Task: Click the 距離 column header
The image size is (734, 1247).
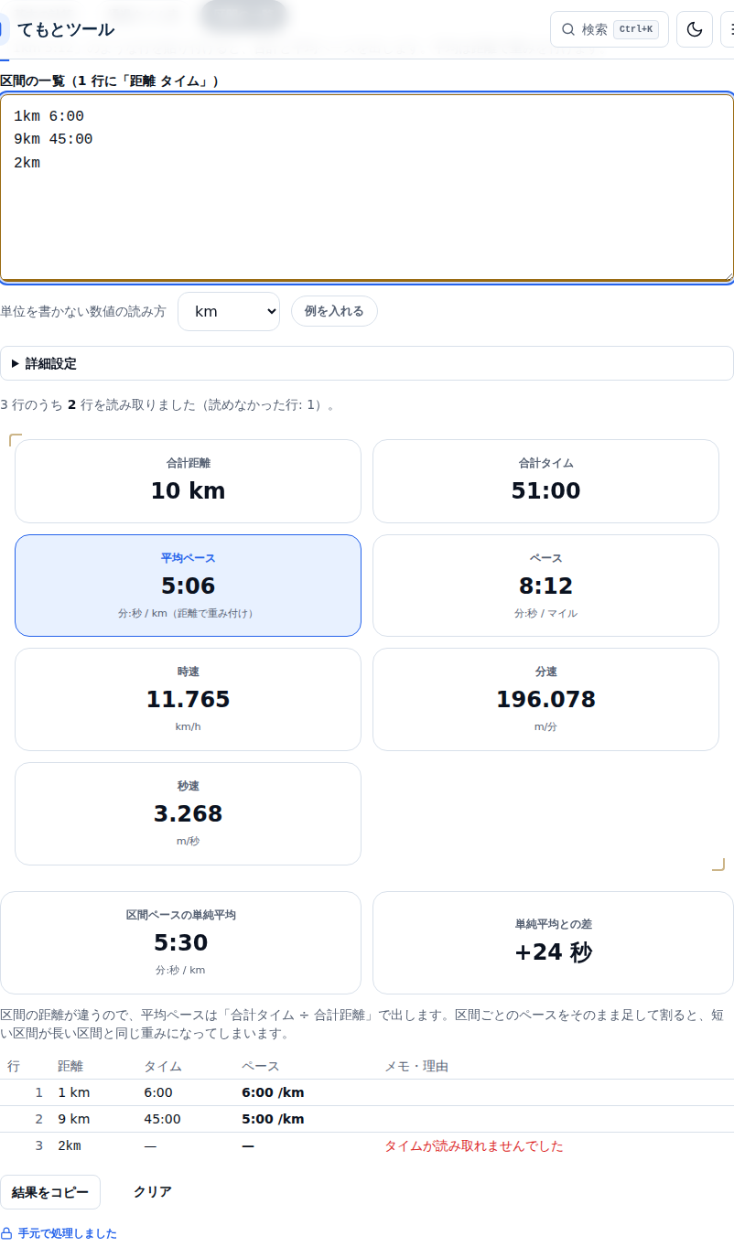Action: pos(70,1066)
